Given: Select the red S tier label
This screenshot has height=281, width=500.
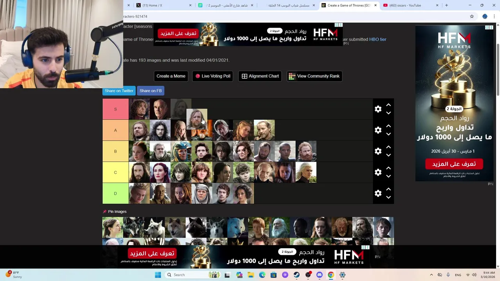Looking at the screenshot, I should 115,109.
